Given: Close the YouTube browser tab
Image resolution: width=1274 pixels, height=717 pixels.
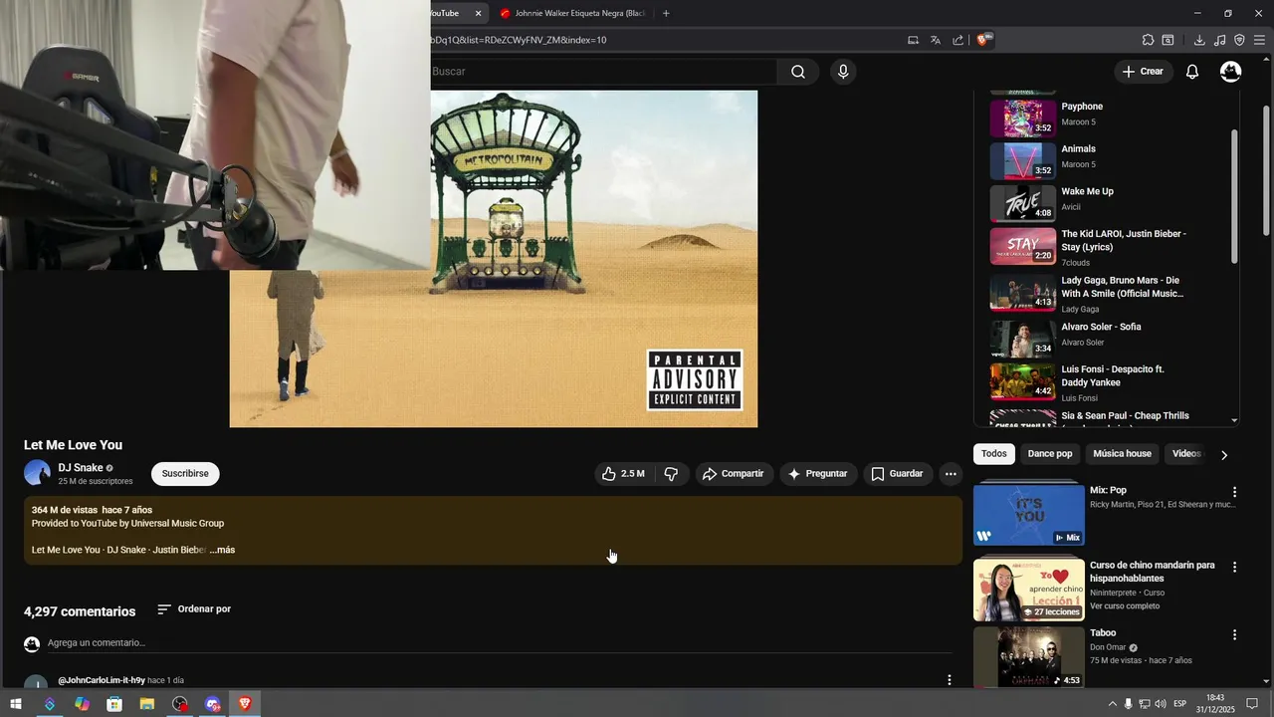Looking at the screenshot, I should 478,13.
